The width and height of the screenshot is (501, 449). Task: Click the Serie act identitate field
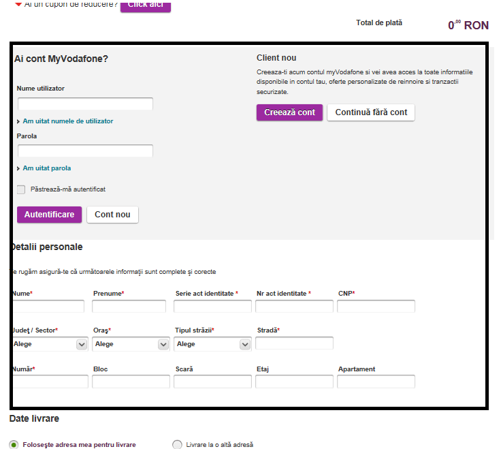coord(212,306)
